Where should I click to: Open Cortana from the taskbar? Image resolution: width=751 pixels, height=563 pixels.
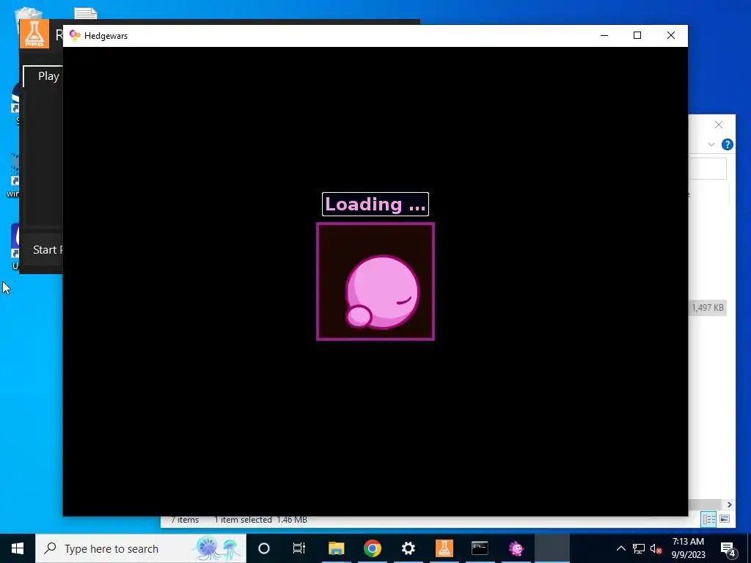(x=264, y=548)
